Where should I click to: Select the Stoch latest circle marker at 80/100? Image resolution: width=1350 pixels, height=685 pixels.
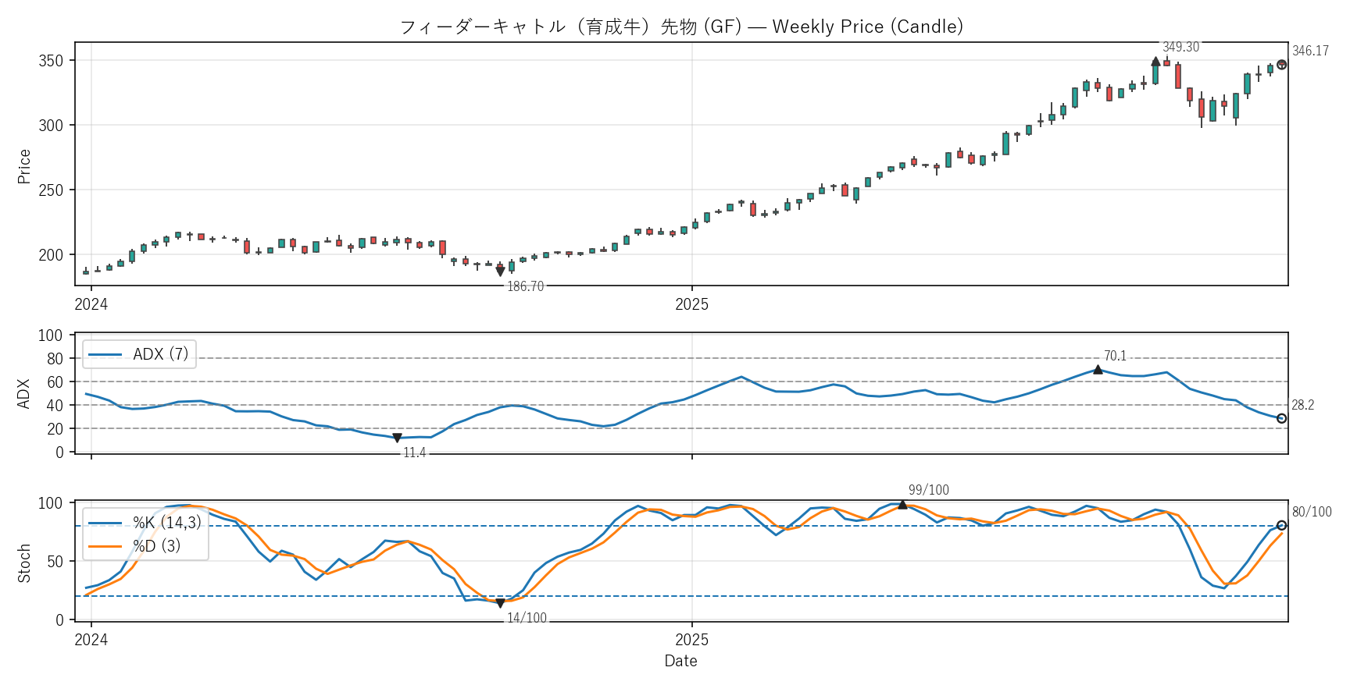pos(1281,526)
